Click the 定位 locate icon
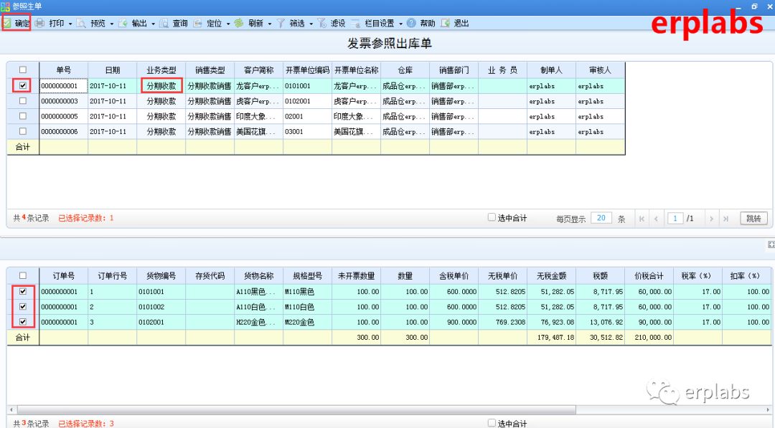The image size is (775, 428). 198,23
